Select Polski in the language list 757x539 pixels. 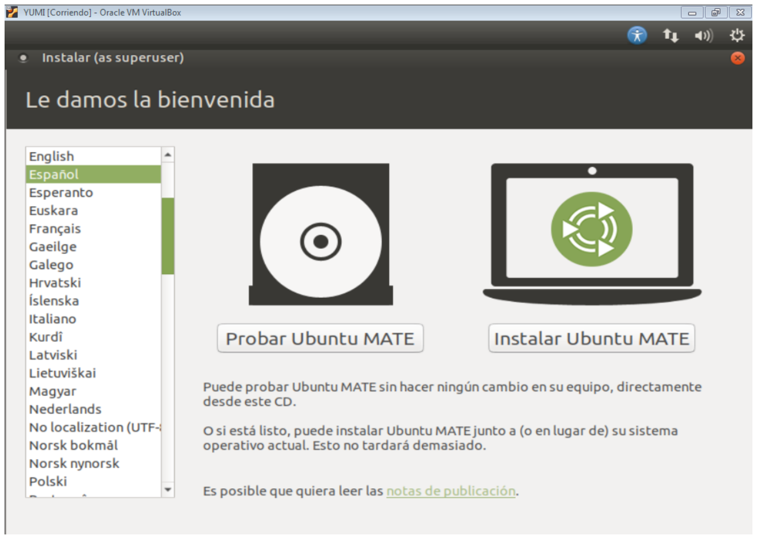point(48,481)
